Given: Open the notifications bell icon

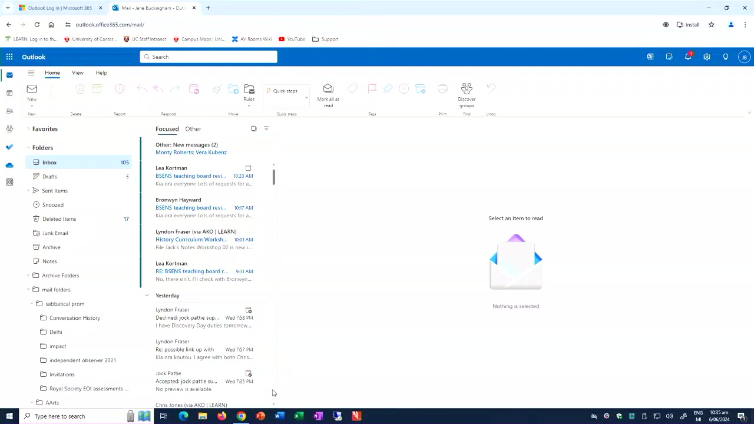Looking at the screenshot, I should pos(687,57).
